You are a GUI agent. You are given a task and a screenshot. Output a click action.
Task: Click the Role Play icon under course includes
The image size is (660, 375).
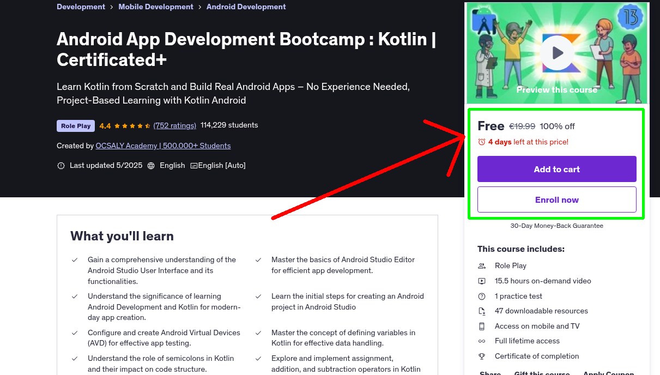click(x=482, y=266)
